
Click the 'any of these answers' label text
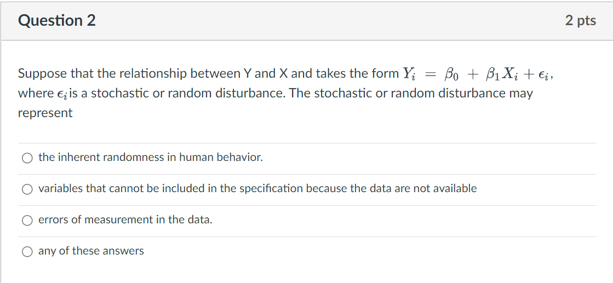[91, 251]
